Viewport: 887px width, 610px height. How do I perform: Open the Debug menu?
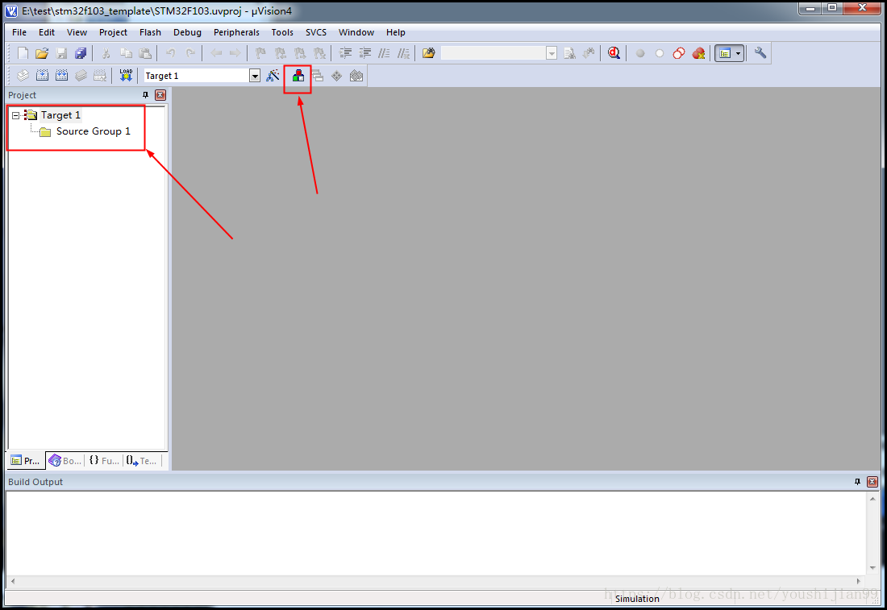187,32
